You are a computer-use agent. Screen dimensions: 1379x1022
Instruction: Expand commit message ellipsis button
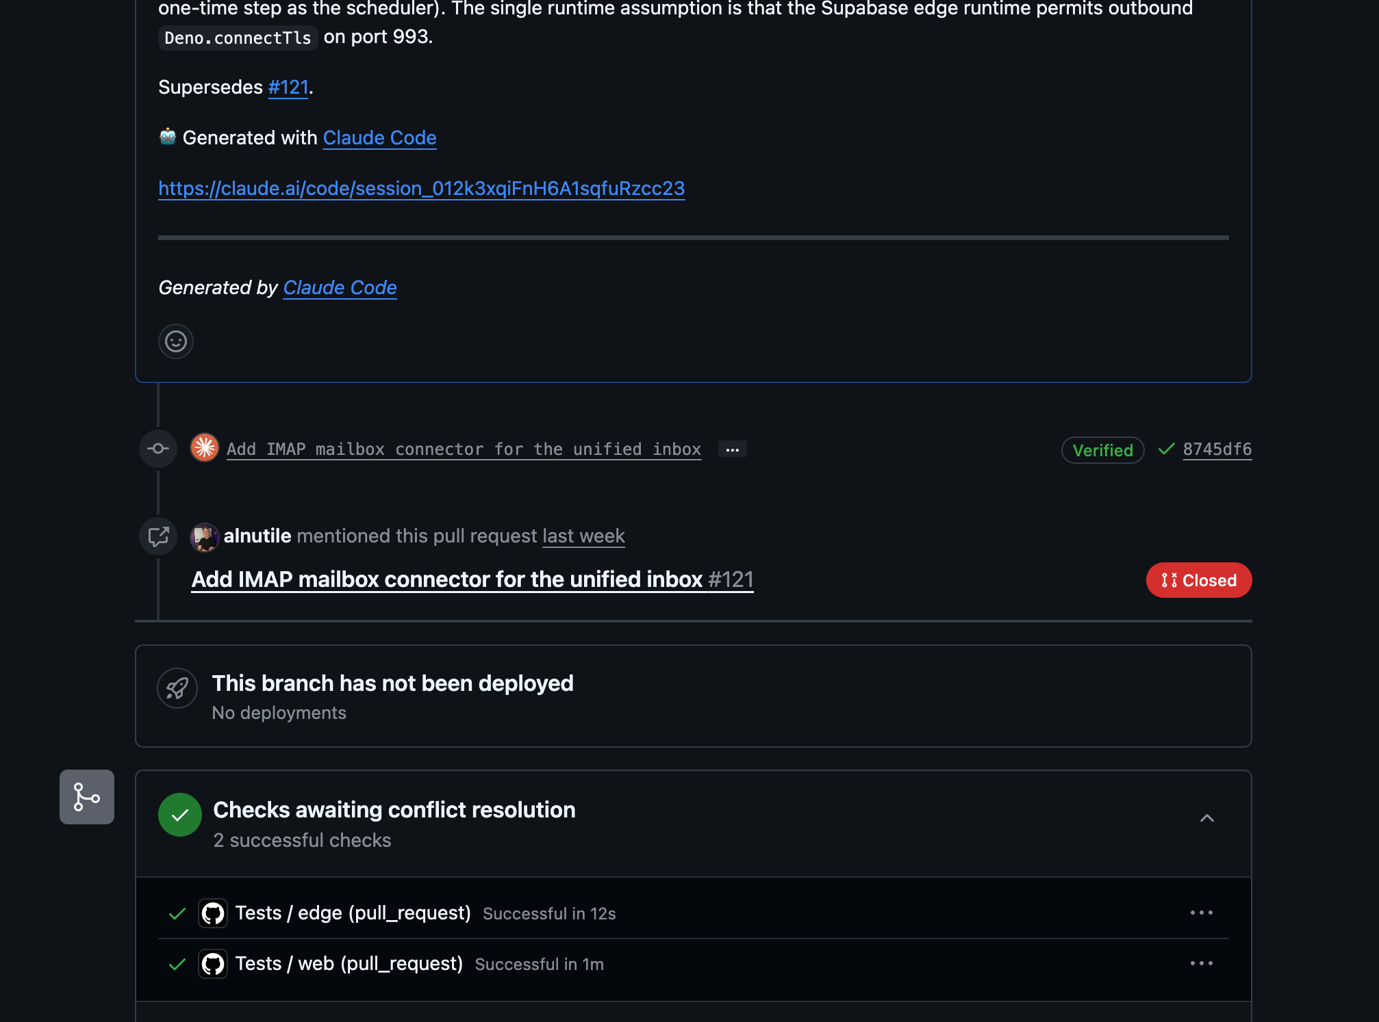733,449
